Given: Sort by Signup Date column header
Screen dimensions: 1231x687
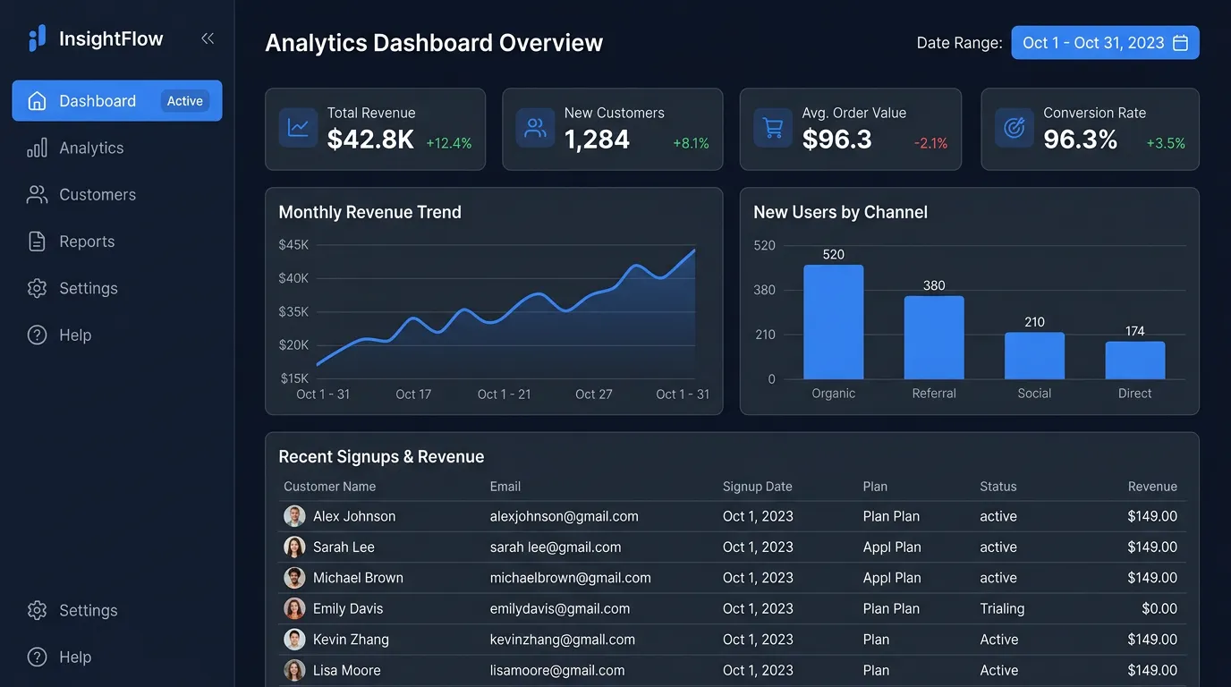Looking at the screenshot, I should 758,487.
